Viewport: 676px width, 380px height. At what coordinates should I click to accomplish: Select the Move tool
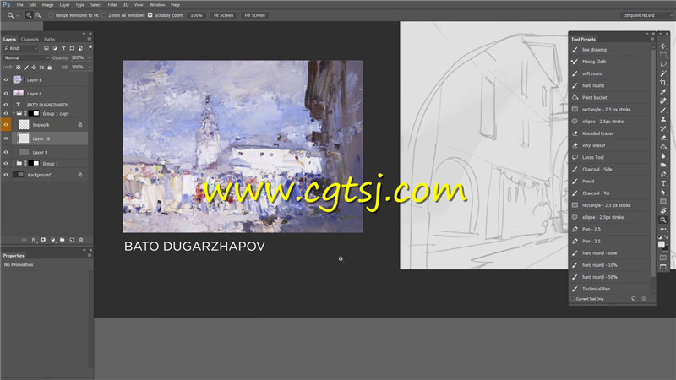tap(663, 46)
